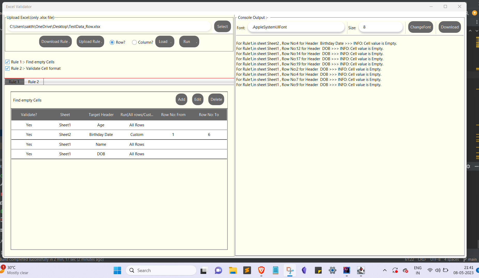Click the Sheet column header
Image resolution: width=479 pixels, height=278 pixels.
tap(65, 115)
